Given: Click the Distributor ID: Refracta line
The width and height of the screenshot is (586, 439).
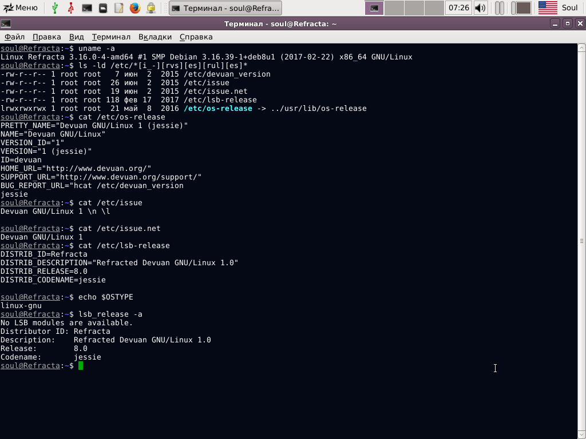Looking at the screenshot, I should 56,332.
